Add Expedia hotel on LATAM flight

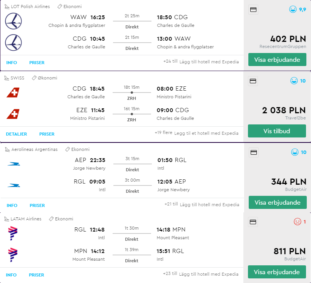pyautogui.click(x=209, y=274)
